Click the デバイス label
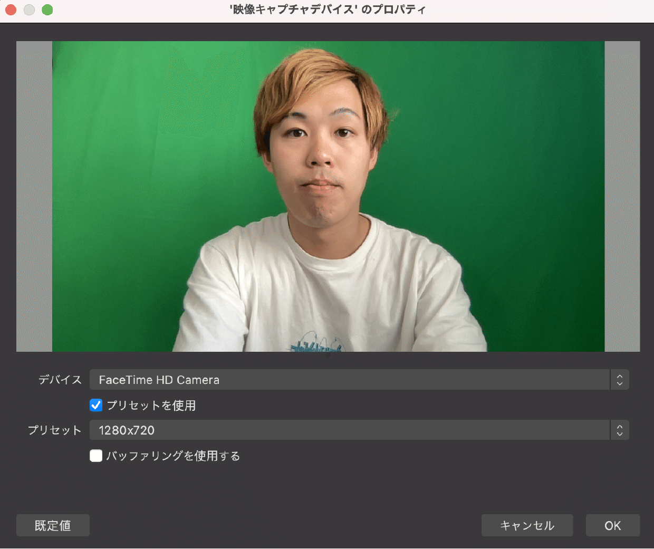Screen dimensions: 654x549 [x=60, y=379]
